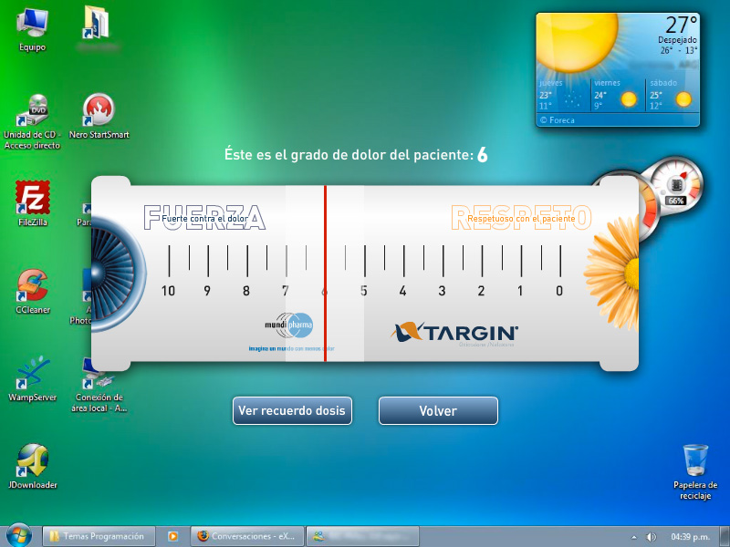Switch to Temas Programación taskbar window

point(99,536)
